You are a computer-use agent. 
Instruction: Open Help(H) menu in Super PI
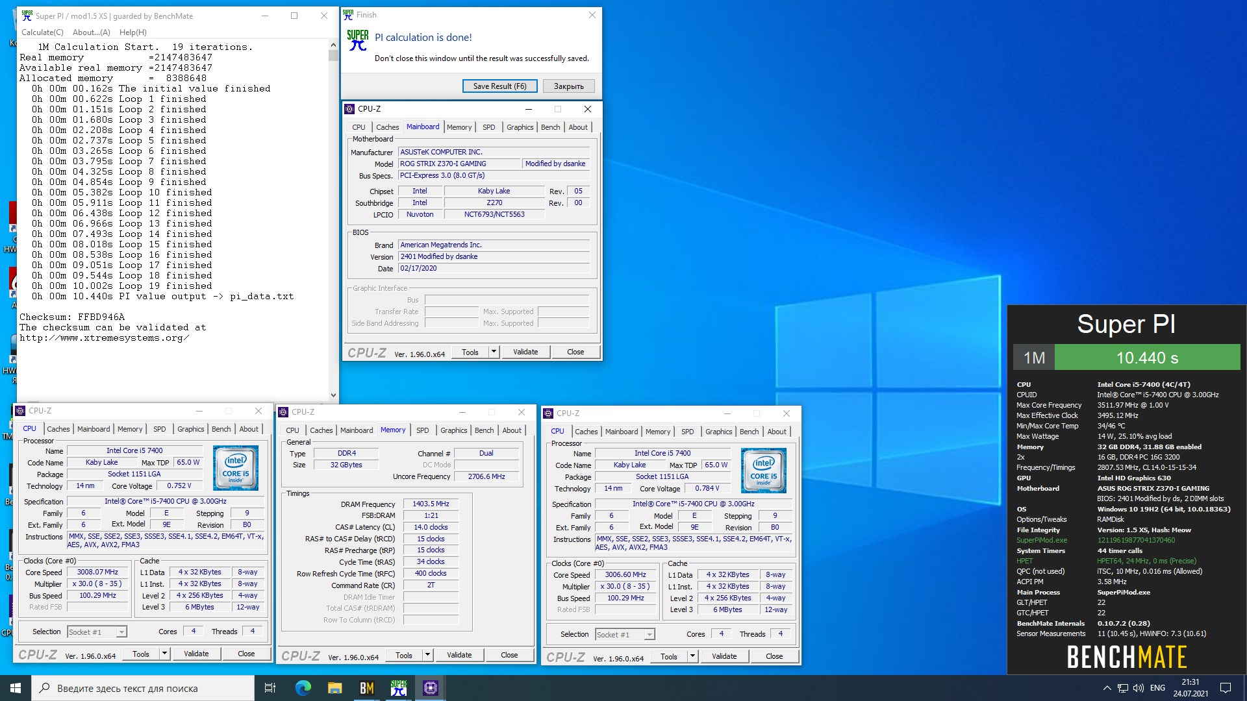(x=132, y=32)
